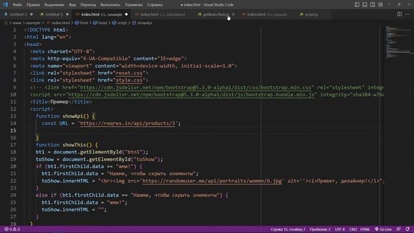The image size is (414, 233).
Task: Click the code minimap overview
Action: [399, 42]
